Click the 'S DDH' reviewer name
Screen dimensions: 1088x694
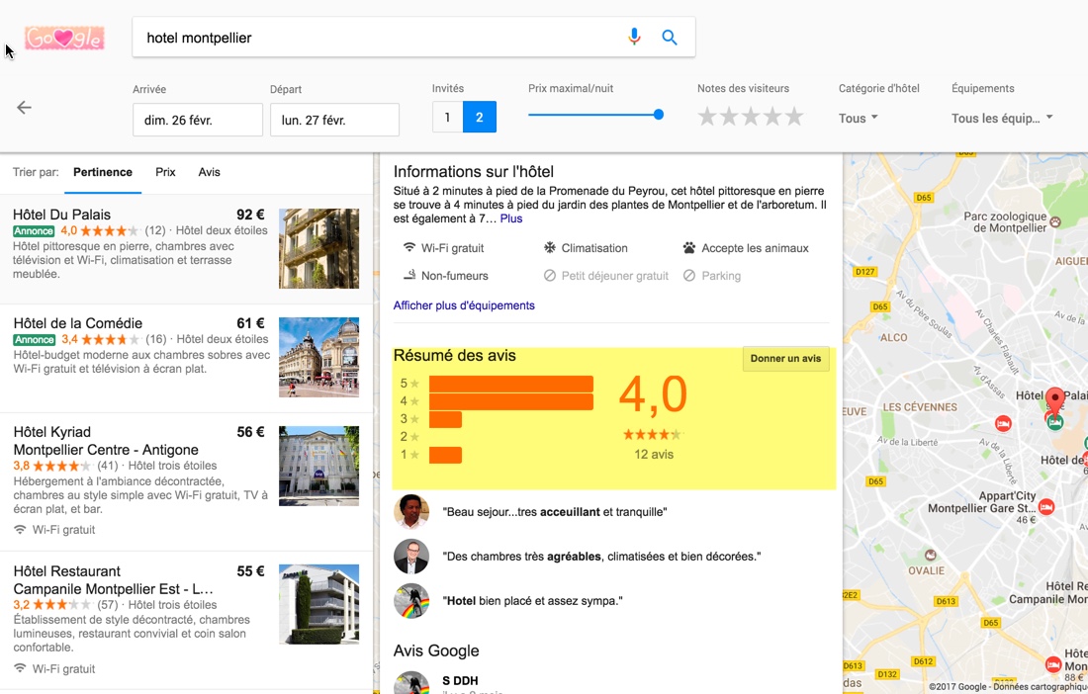(x=460, y=680)
